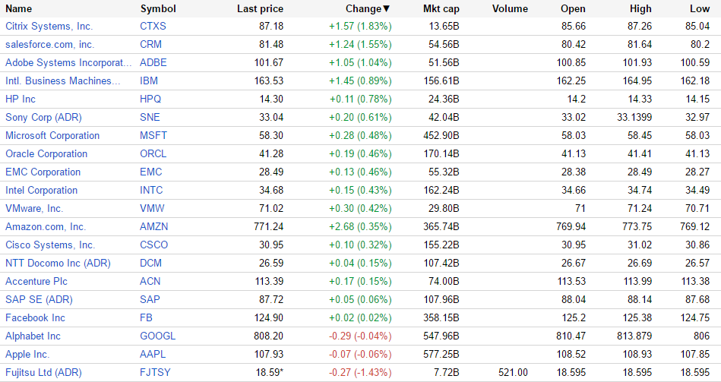The image size is (721, 382).
Task: Click the SNE symbol link
Action: (x=151, y=118)
